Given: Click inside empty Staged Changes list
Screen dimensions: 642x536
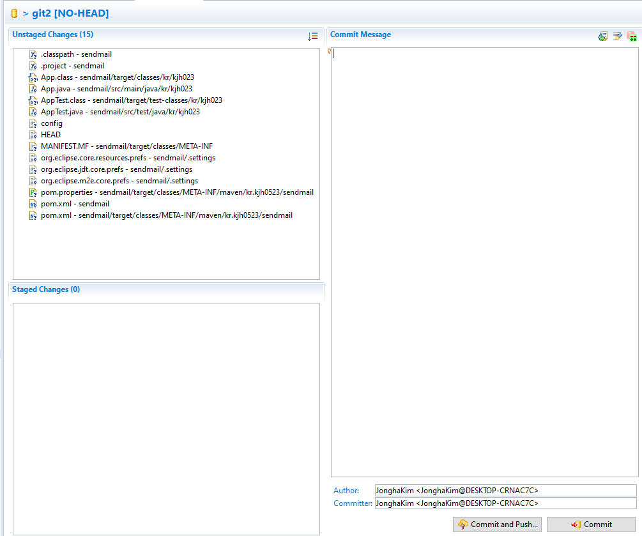Looking at the screenshot, I should tap(166, 418).
